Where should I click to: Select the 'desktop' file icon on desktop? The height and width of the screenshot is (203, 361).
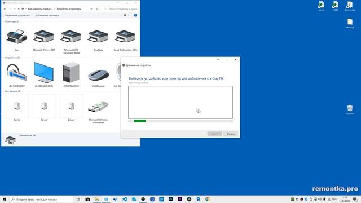[x=350, y=24]
